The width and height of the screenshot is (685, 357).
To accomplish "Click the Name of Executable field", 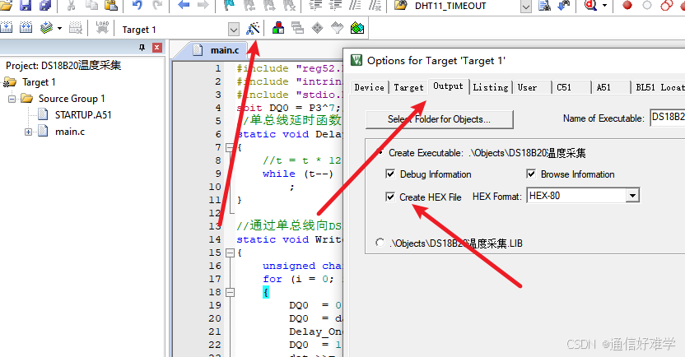I will (668, 118).
